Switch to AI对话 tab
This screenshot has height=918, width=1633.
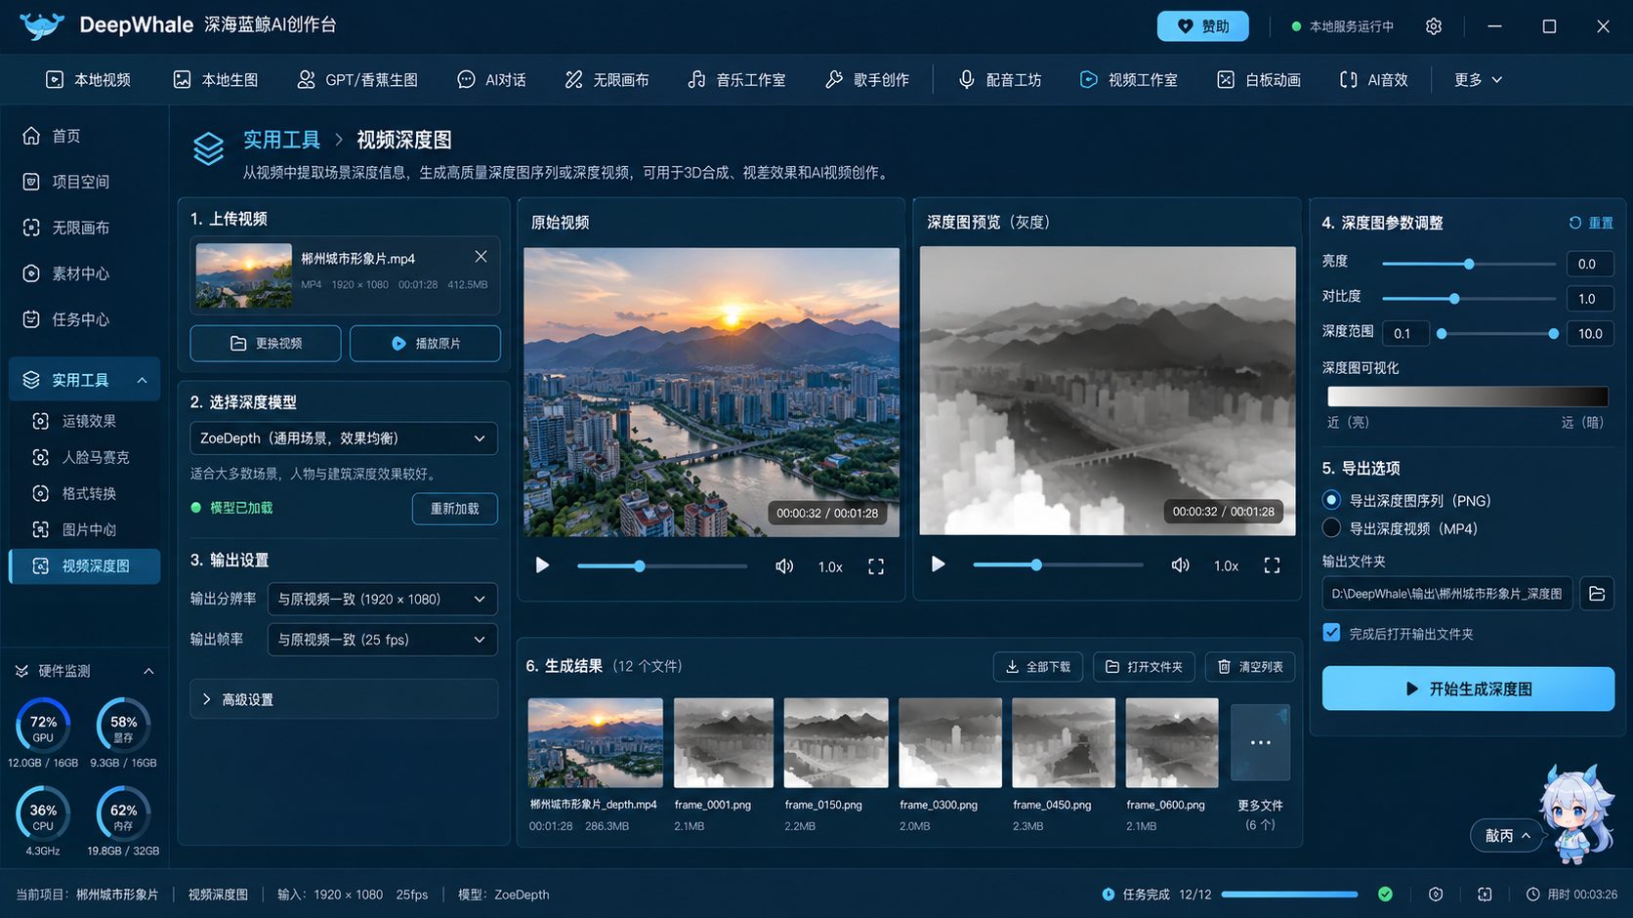[492, 80]
